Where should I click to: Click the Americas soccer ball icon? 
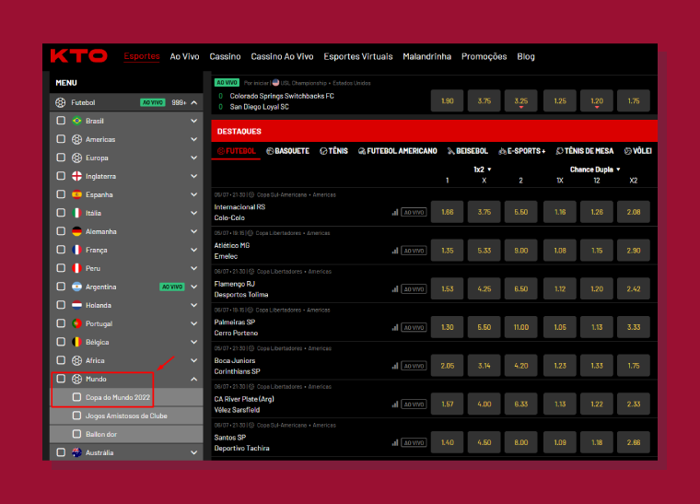[x=76, y=139]
